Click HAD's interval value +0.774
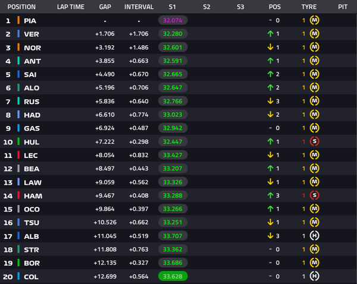The width and height of the screenshot is (357, 284). click(139, 115)
